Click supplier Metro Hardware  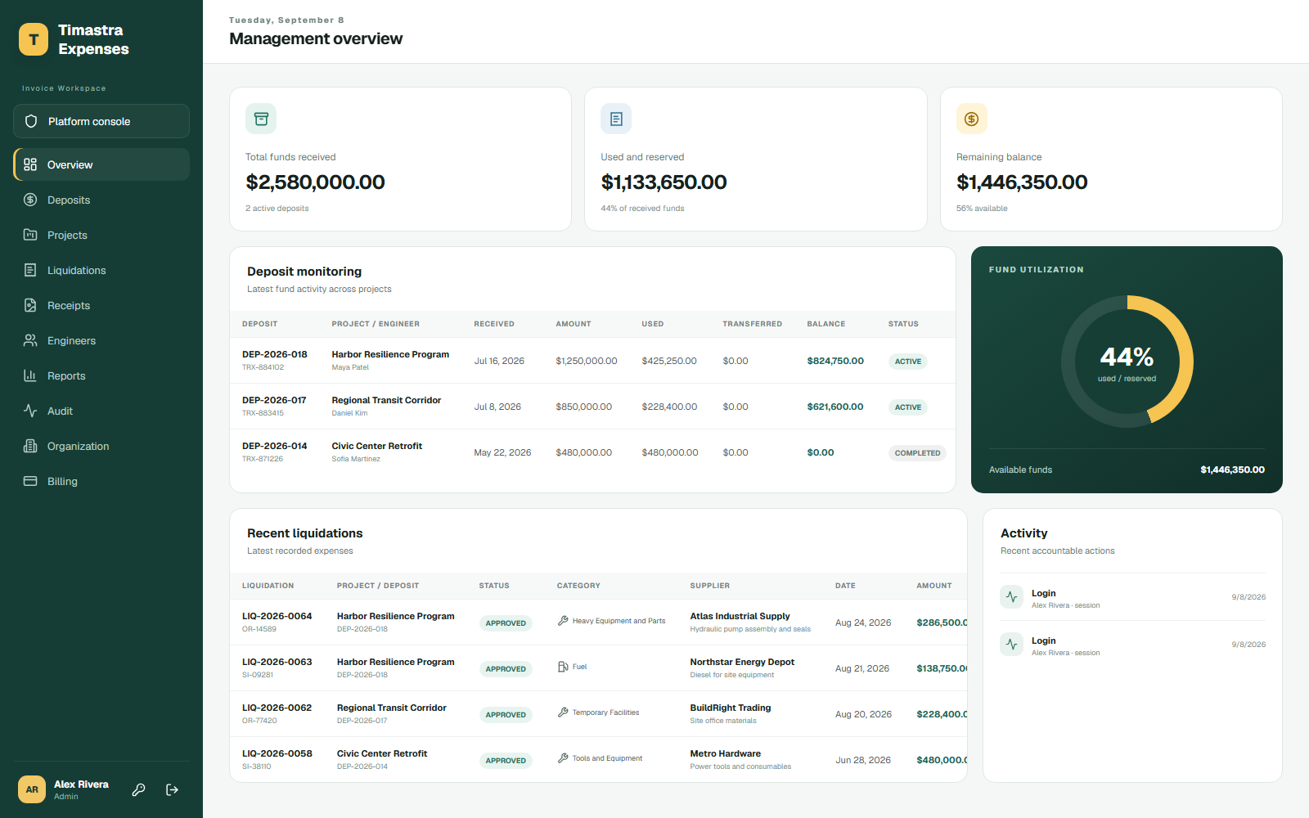tap(725, 753)
